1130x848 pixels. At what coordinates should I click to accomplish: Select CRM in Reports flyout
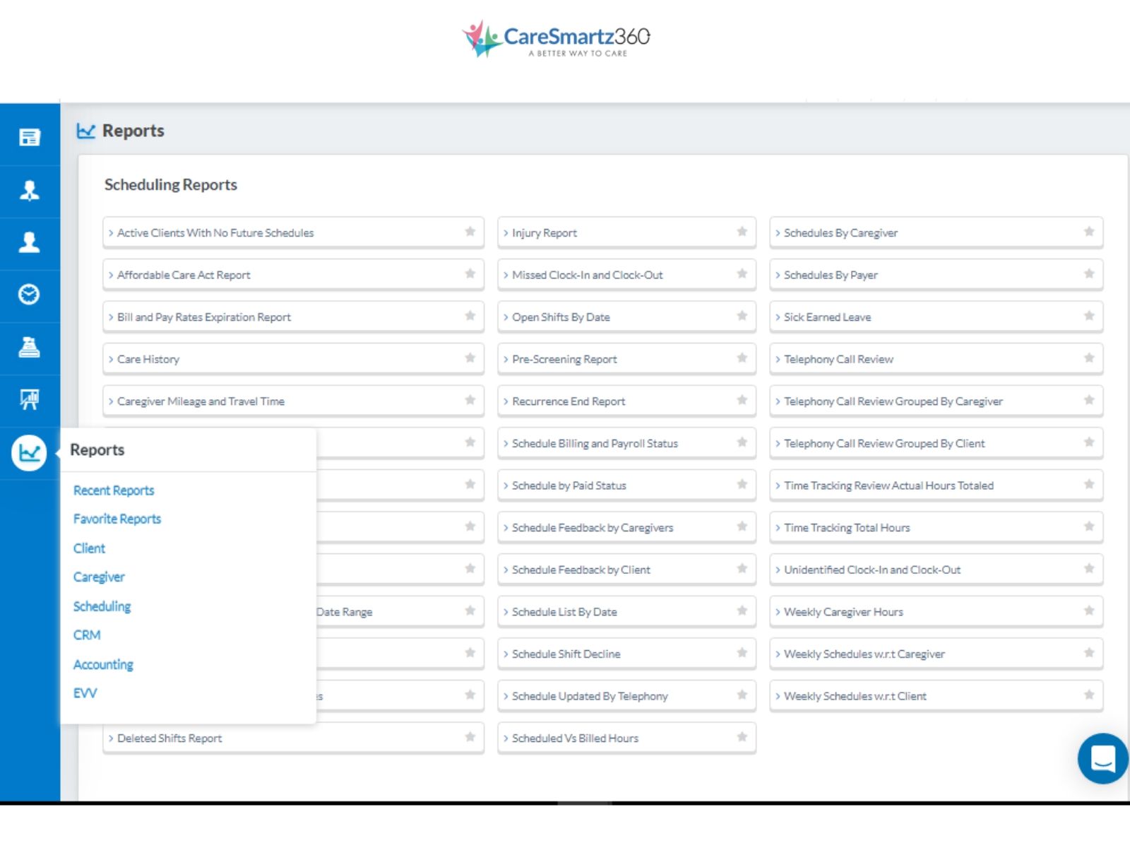[x=87, y=635]
